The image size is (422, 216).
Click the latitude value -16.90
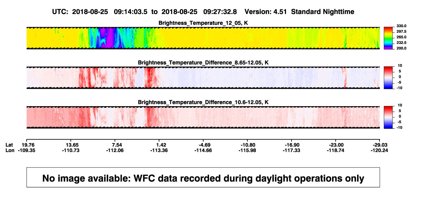tap(292, 145)
